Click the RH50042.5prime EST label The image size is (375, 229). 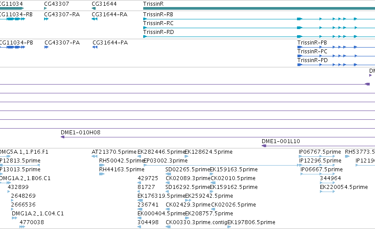[x=122, y=161]
